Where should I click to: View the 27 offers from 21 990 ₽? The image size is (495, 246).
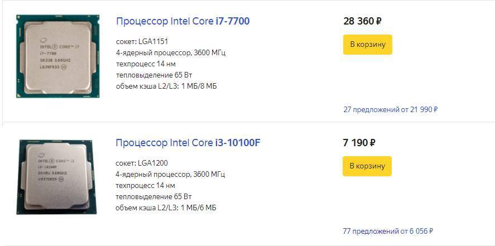(390, 109)
